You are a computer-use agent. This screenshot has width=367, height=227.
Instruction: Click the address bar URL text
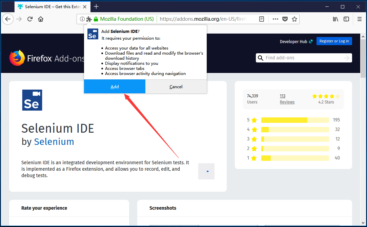coord(203,19)
